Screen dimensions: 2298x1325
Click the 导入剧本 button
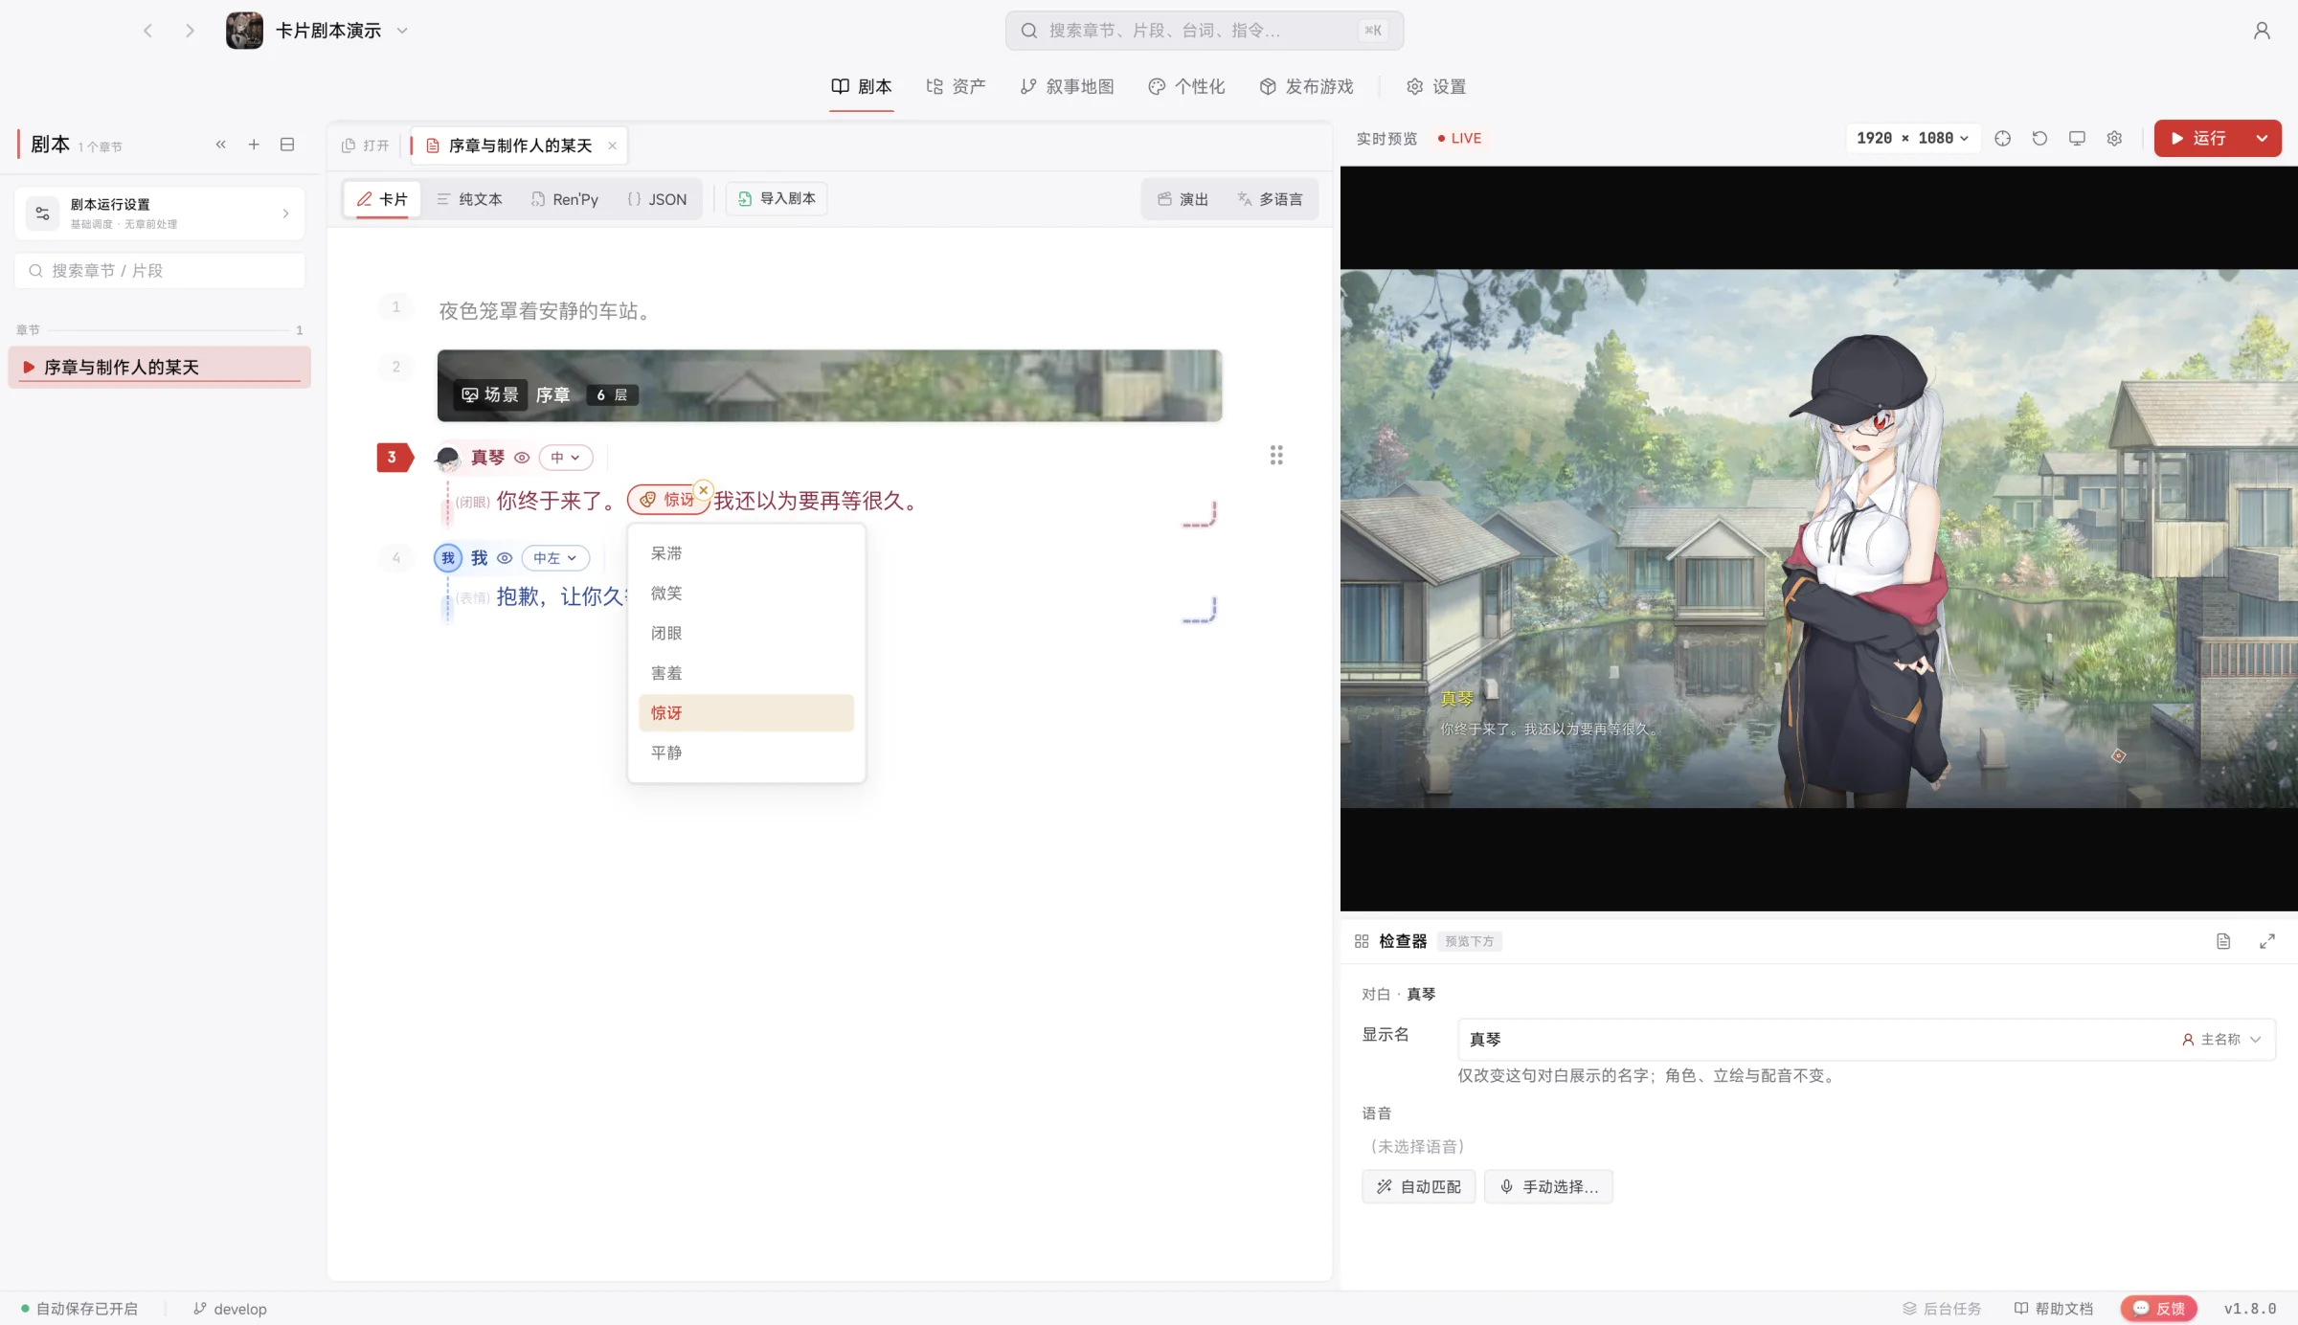pos(777,199)
